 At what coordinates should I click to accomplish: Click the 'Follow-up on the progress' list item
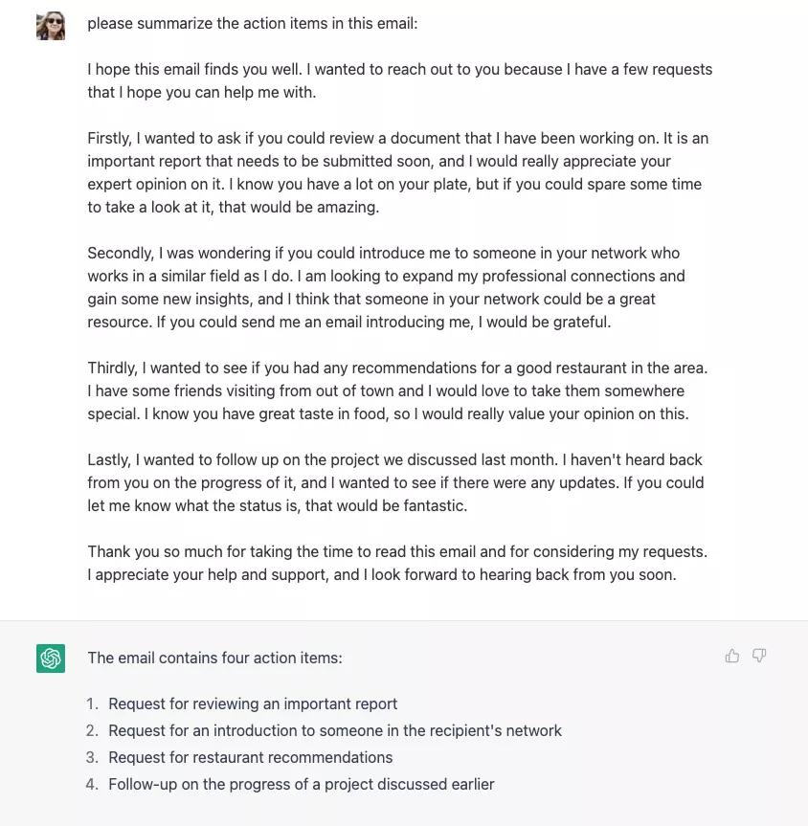tap(302, 784)
